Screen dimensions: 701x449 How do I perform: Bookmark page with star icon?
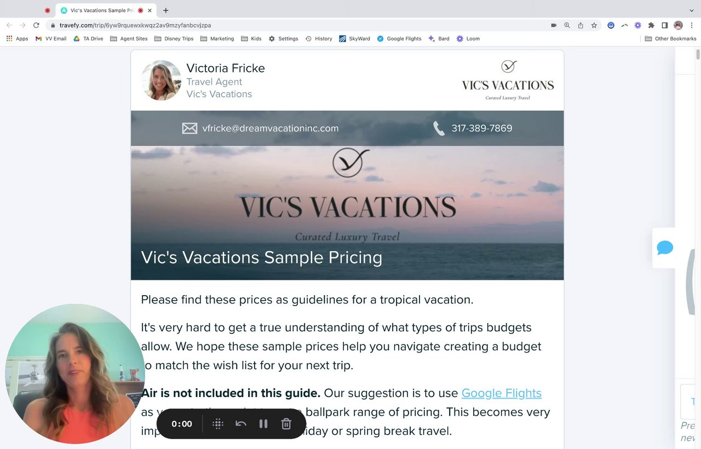[x=594, y=25]
